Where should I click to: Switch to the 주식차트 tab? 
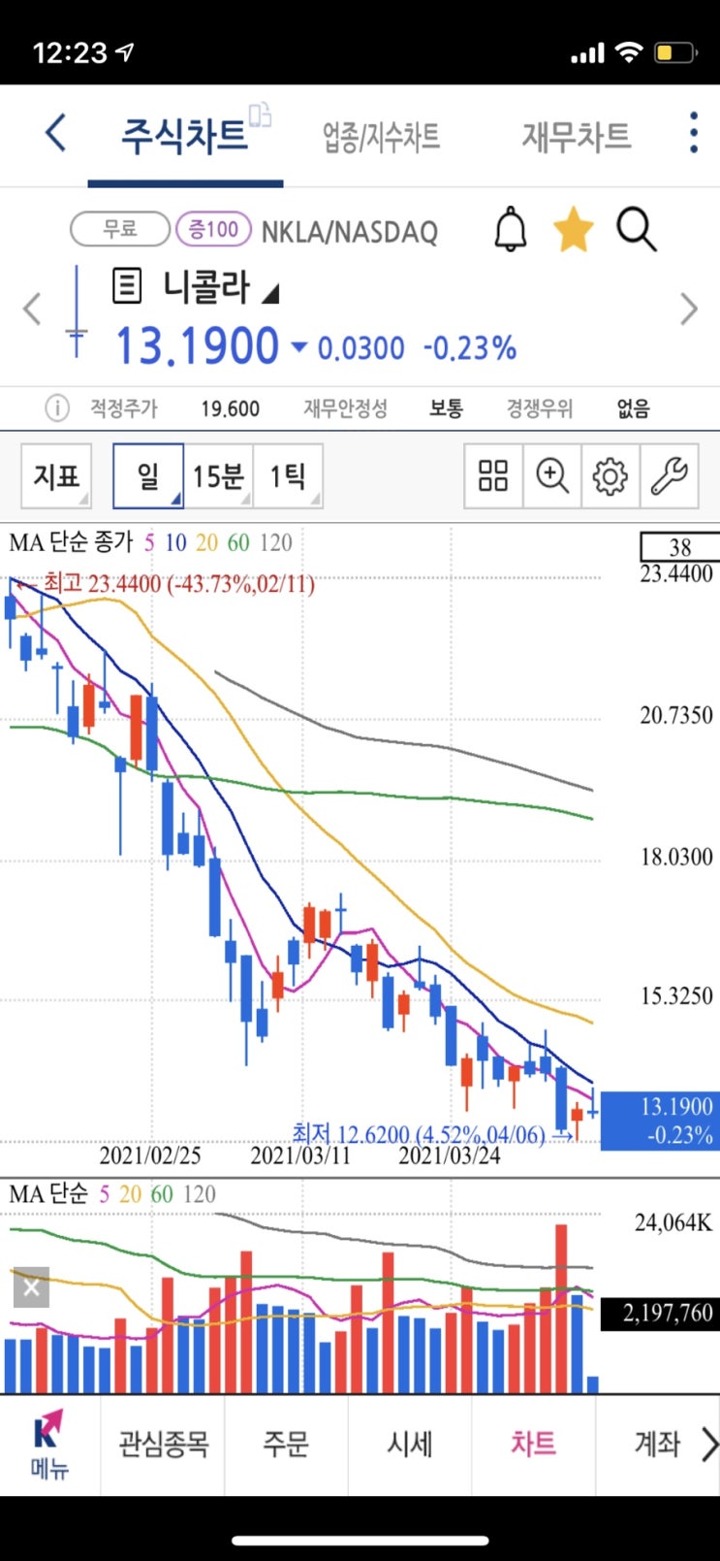[184, 135]
